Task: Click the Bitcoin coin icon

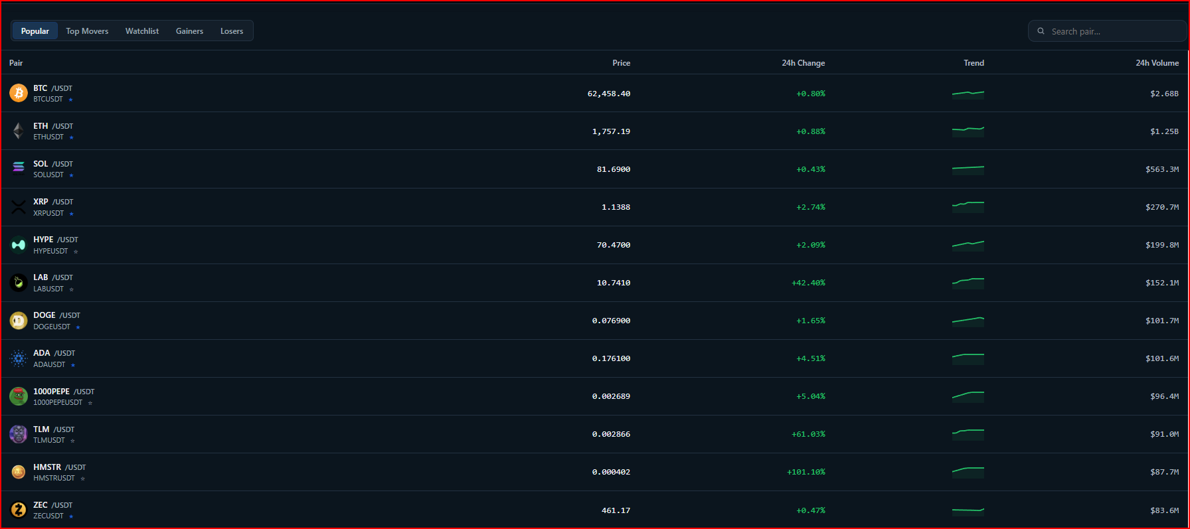Action: pos(19,93)
